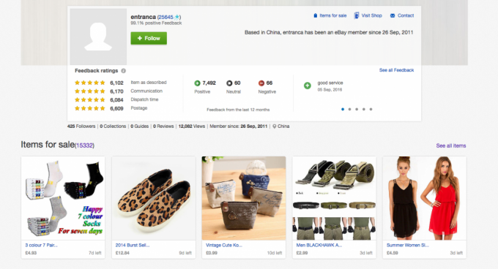Select the fifth feedback carousel dot
The image size is (498, 269).
tap(371, 110)
